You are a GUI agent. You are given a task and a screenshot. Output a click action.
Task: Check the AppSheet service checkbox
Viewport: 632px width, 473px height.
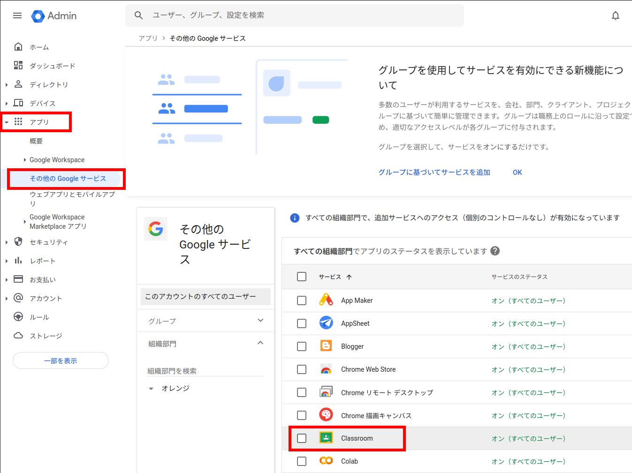[302, 323]
